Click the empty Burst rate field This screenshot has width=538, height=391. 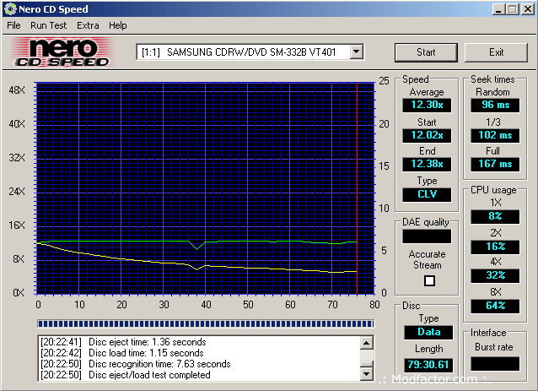pyautogui.click(x=495, y=363)
